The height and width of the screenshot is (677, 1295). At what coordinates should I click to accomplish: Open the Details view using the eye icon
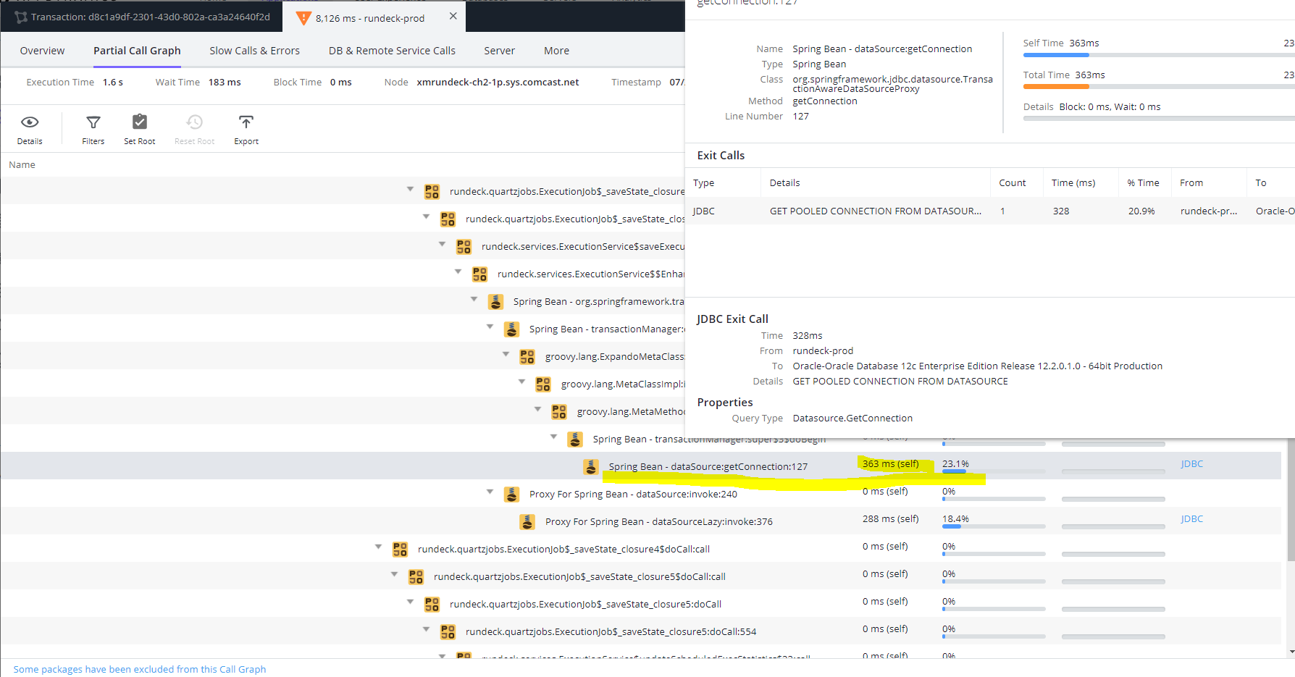click(x=30, y=129)
